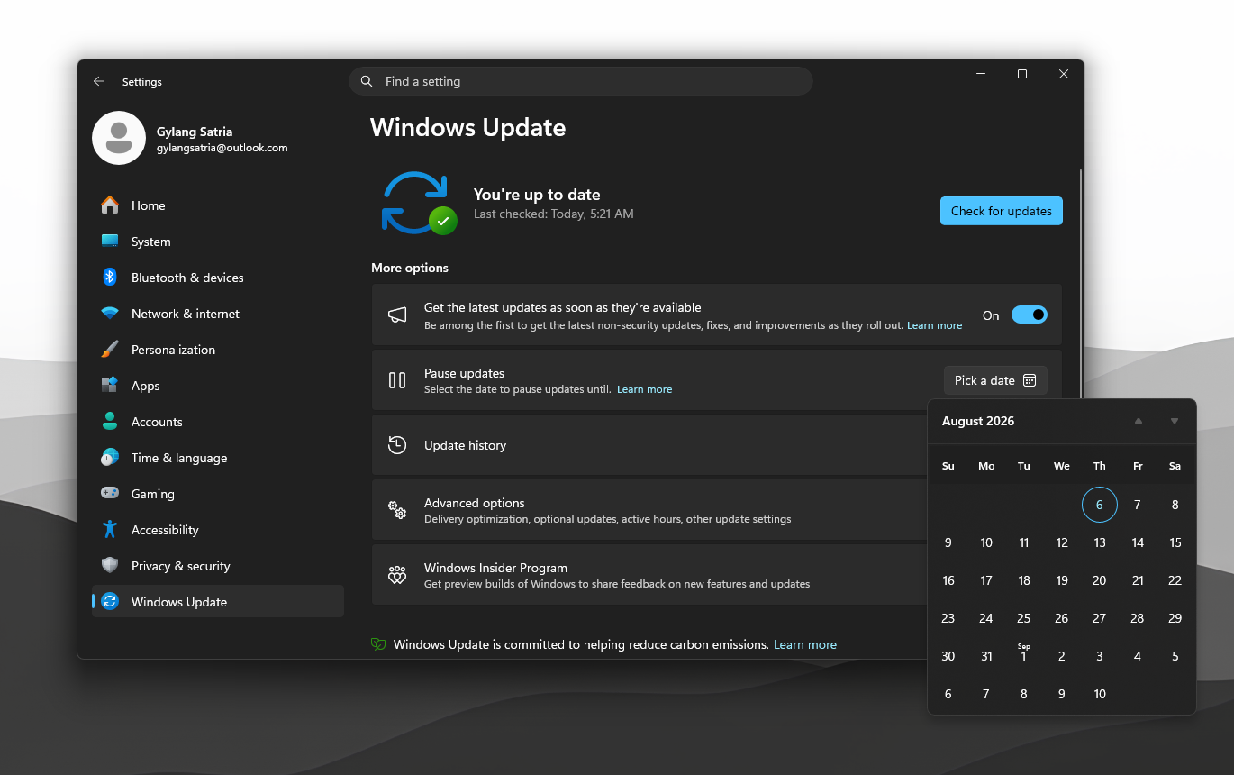This screenshot has height=775, width=1234.
Task: Go to next month in calendar
Action: 1175,421
